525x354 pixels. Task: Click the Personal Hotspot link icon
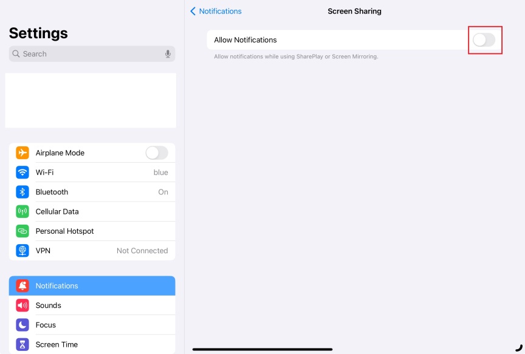[22, 231]
